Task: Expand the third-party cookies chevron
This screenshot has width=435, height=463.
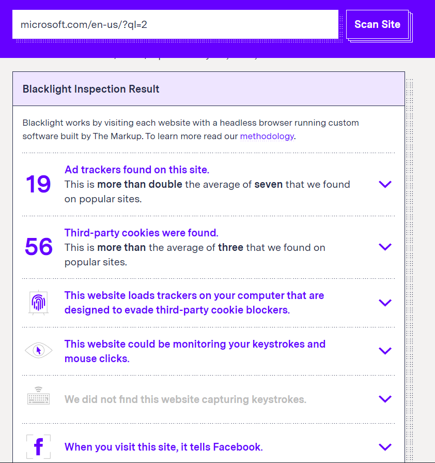Action: [x=385, y=247]
